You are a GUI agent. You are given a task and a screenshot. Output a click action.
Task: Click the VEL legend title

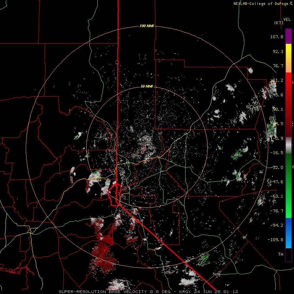coord(287,20)
